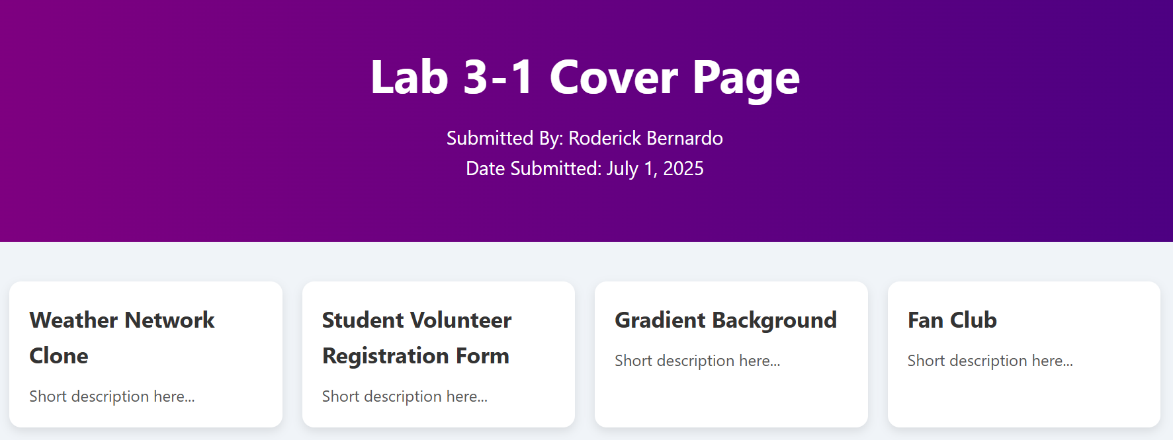
Task: Click the 'Weather Network' words in the first card title
Action: coord(122,320)
